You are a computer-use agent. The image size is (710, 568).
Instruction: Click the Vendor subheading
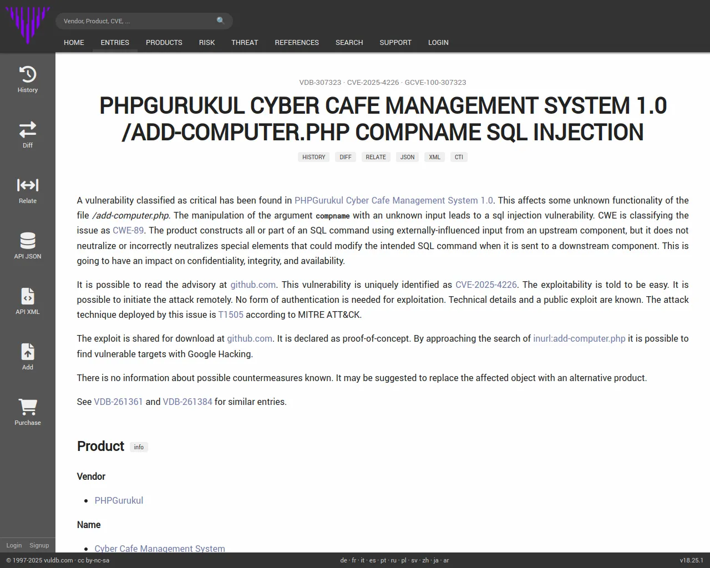pyautogui.click(x=91, y=476)
